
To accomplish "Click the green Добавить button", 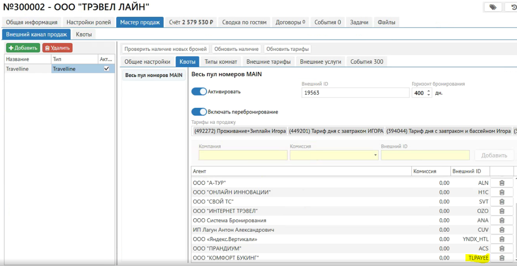I will pos(23,48).
